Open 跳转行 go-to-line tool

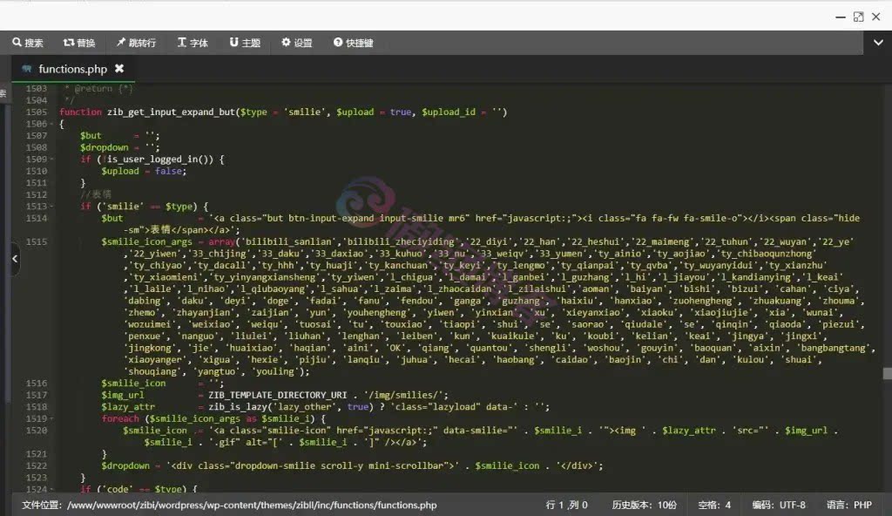pos(136,43)
